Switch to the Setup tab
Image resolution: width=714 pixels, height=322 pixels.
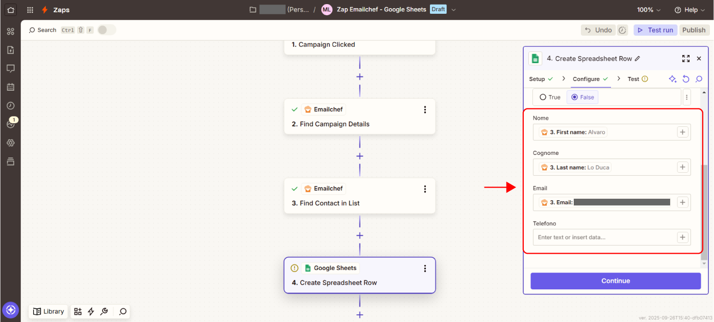tap(537, 79)
